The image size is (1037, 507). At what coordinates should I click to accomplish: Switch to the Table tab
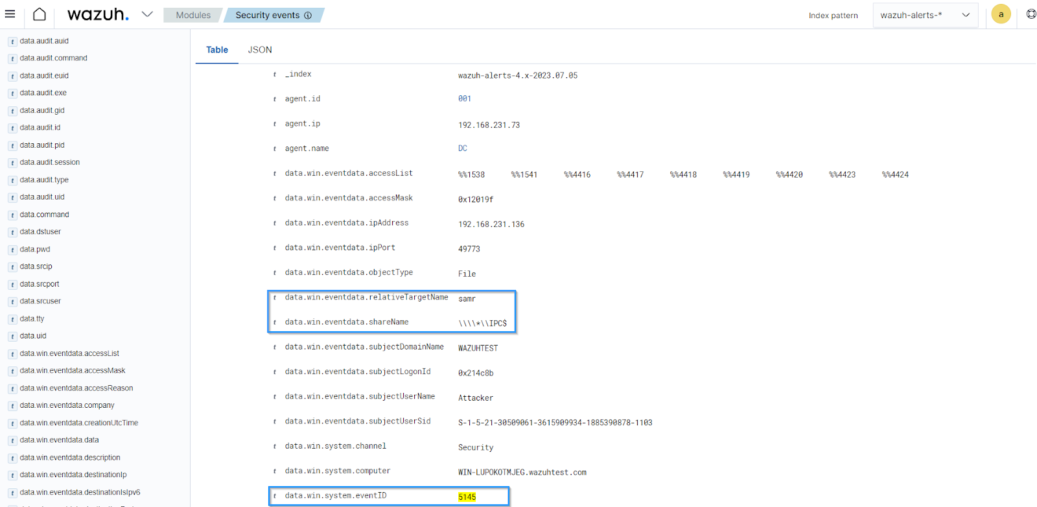coord(217,50)
